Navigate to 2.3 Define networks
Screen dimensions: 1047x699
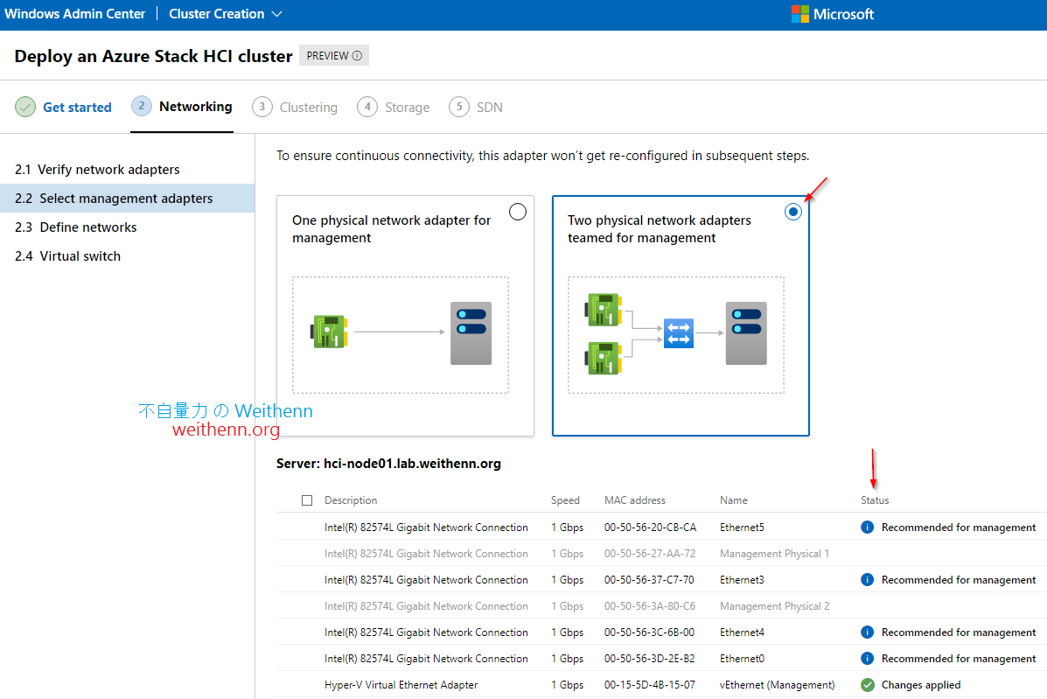click(75, 227)
